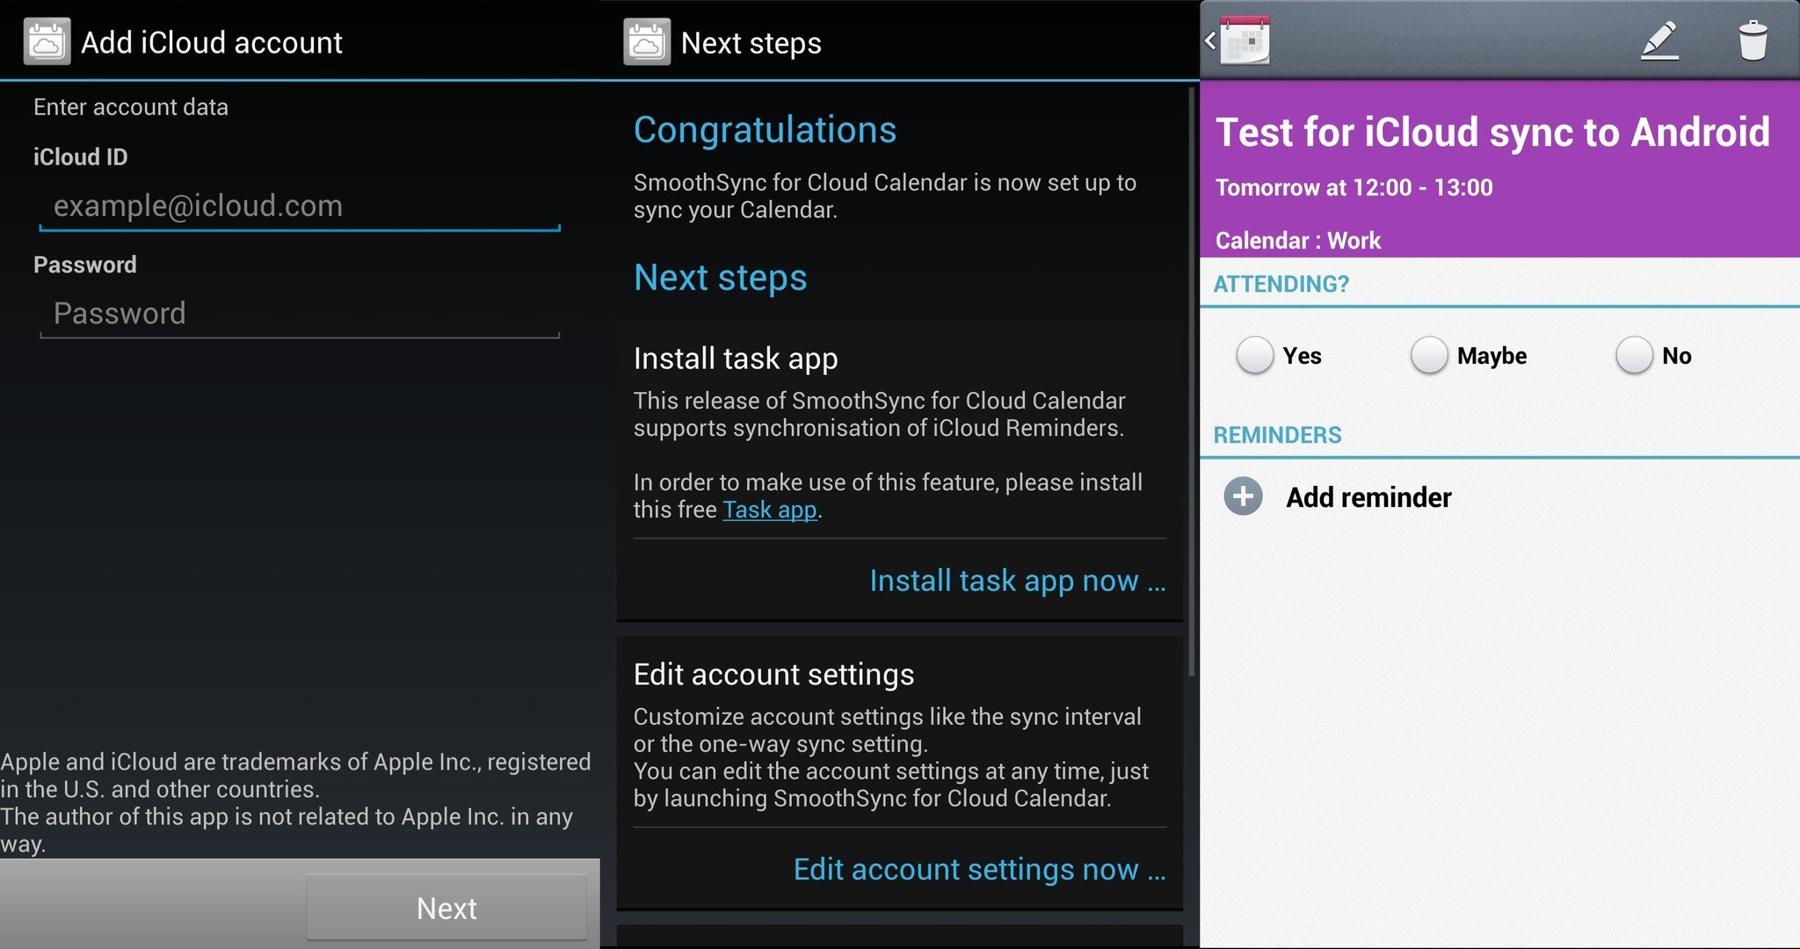The image size is (1800, 949).
Task: Click SmoothSync icon beside Next steps title
Action: click(x=647, y=42)
